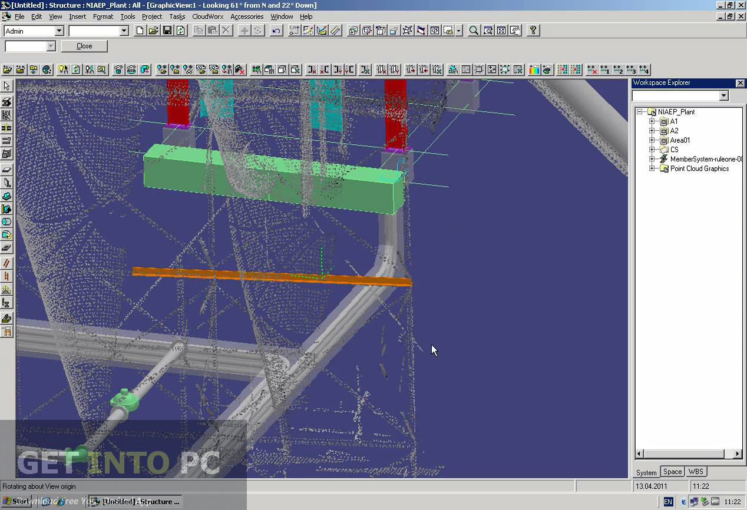Image resolution: width=747 pixels, height=510 pixels.
Task: Click the yellow table-shaped icon at left toolbar bottom
Action: [x=6, y=332]
